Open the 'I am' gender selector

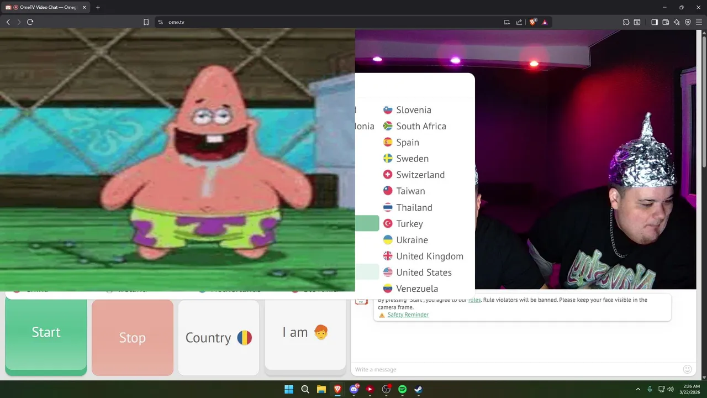pos(305,334)
